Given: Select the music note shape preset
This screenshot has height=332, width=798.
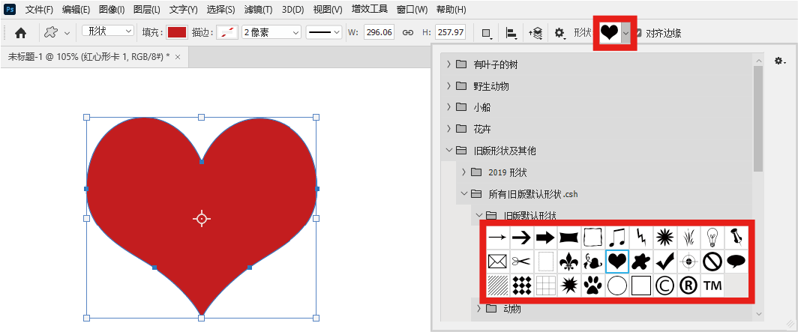Looking at the screenshot, I should 616,238.
